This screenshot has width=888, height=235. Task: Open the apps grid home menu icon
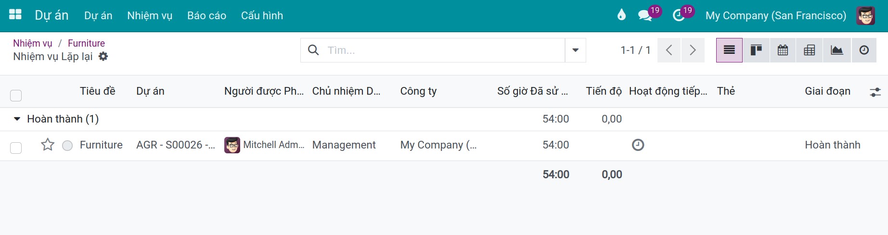click(15, 15)
